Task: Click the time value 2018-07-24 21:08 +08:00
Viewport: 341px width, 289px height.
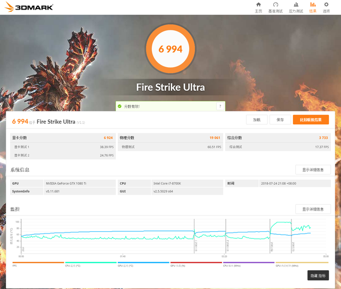Action: (279, 183)
